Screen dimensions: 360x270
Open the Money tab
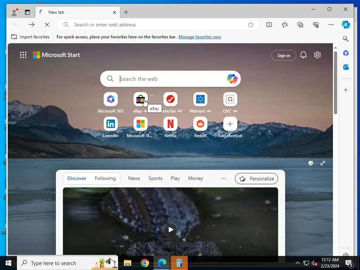[x=195, y=178]
